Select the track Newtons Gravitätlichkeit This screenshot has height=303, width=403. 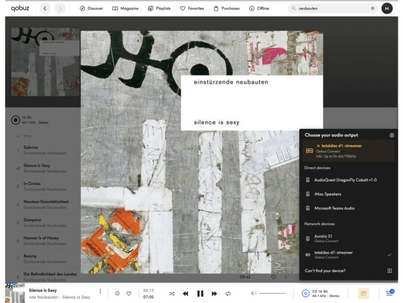click(x=46, y=202)
